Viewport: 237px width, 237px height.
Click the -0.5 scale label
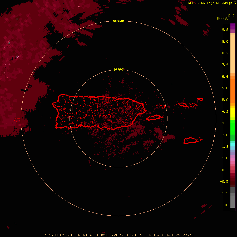coord(224,182)
